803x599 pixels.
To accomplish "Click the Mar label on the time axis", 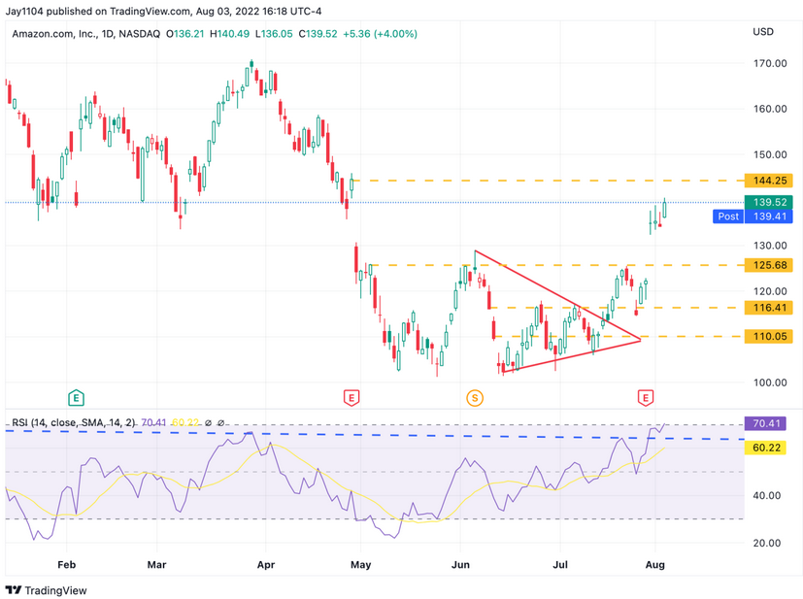I will coord(156,565).
